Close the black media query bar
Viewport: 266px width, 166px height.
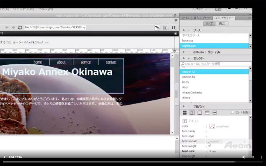click(x=175, y=34)
